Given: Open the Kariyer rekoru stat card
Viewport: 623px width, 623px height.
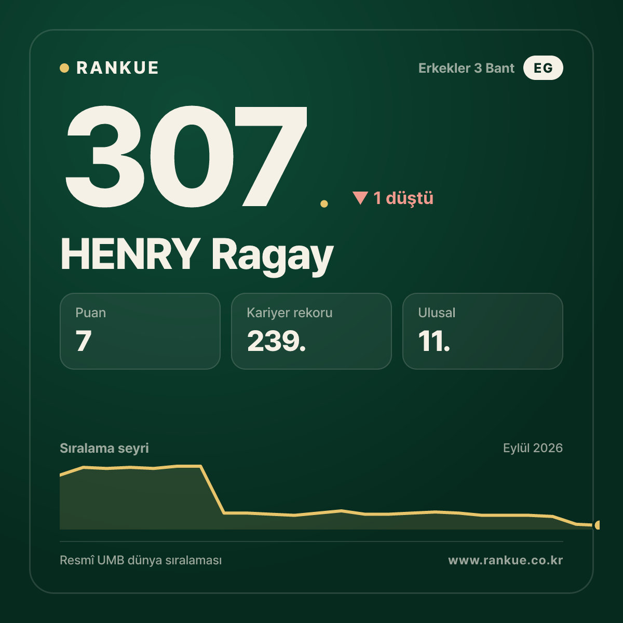Looking at the screenshot, I should coord(311,331).
